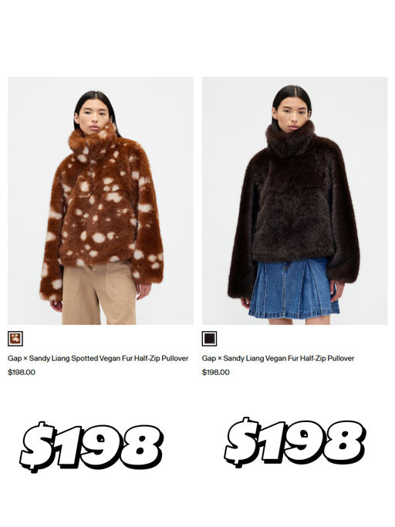This screenshot has width=395, height=527.
Task: Click the $198.00 price under the dark brown pullover
Action: 216,373
